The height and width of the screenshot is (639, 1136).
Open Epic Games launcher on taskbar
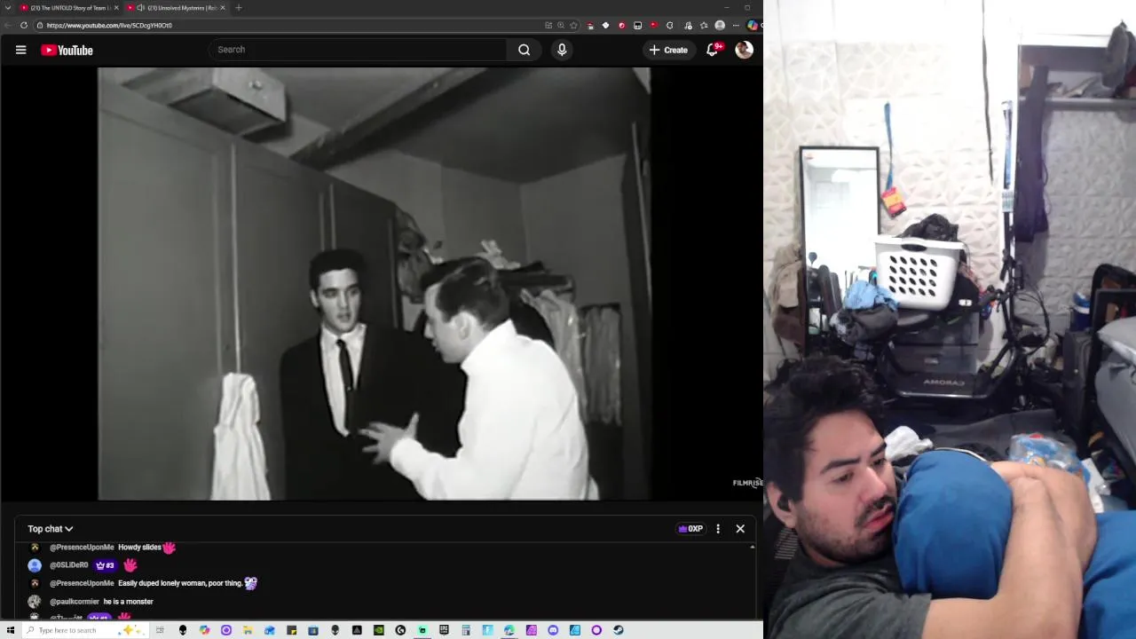tap(444, 630)
